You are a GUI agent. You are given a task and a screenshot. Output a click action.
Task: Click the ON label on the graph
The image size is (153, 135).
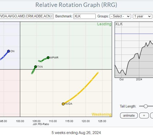[x=12, y=51]
